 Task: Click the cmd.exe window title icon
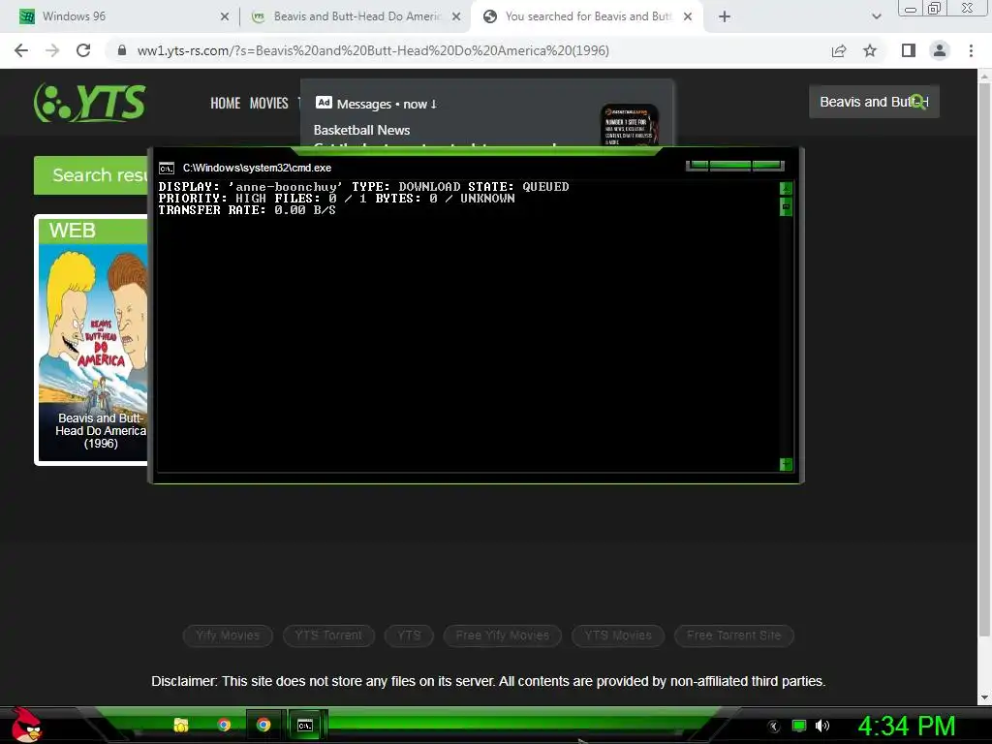[167, 168]
